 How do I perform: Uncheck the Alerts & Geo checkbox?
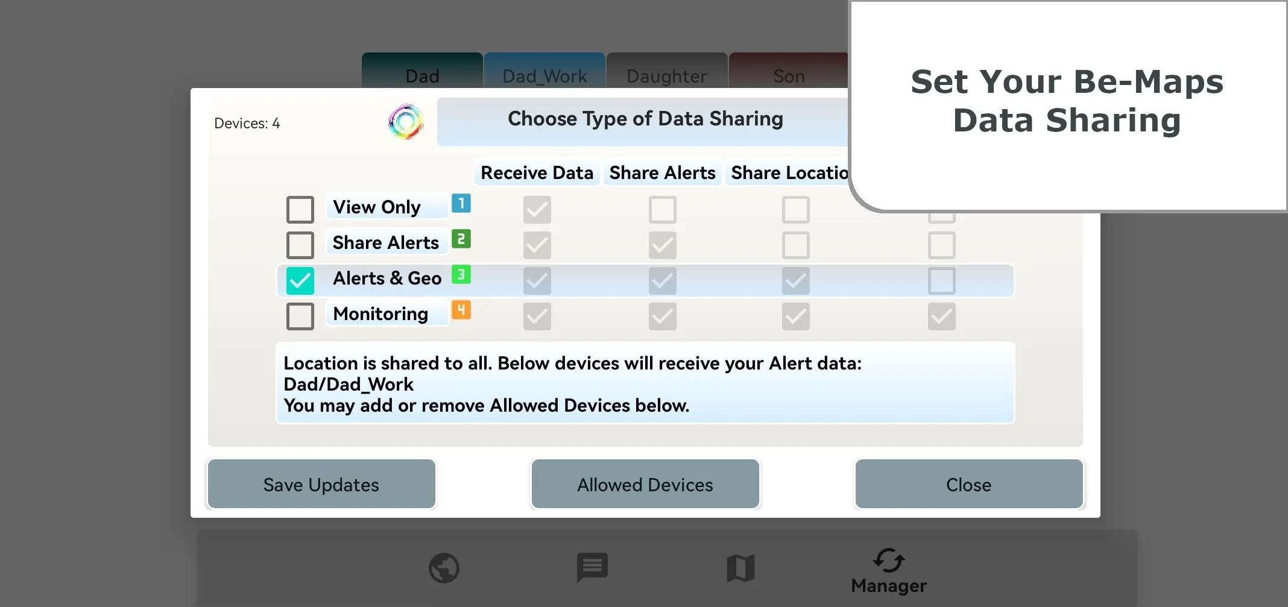click(x=300, y=281)
